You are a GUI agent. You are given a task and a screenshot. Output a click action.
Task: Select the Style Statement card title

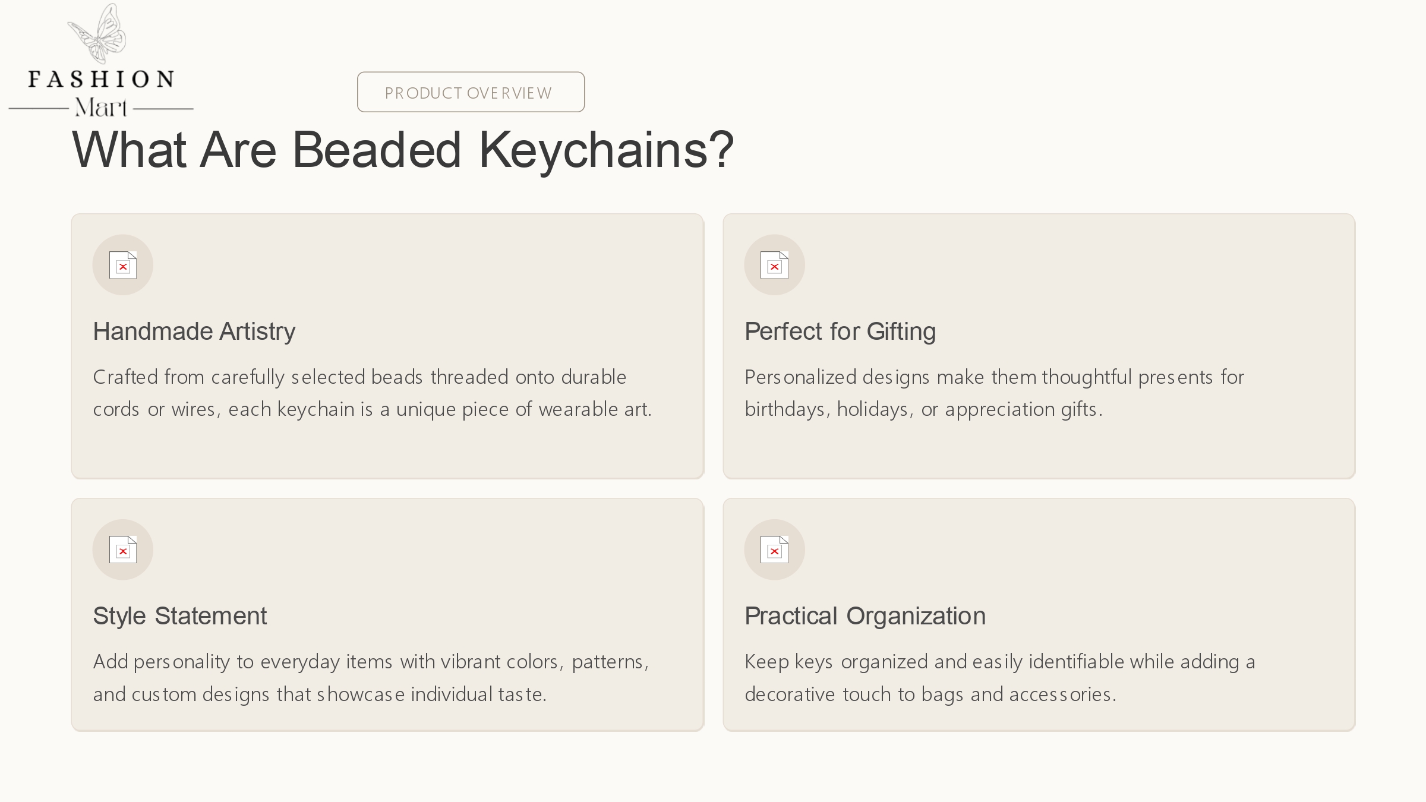pos(179,616)
